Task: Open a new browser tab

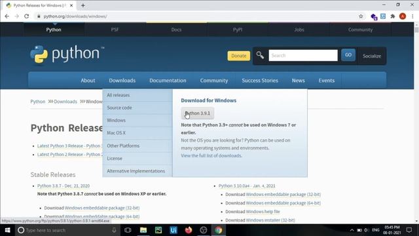Action: coord(83,5)
